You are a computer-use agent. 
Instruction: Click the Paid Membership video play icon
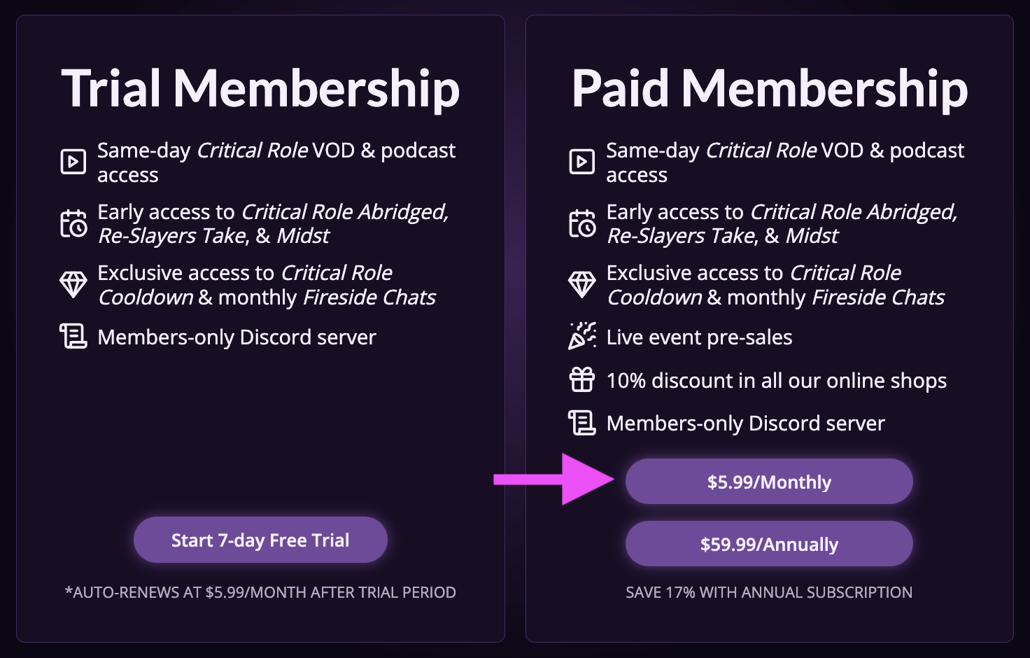click(x=581, y=162)
